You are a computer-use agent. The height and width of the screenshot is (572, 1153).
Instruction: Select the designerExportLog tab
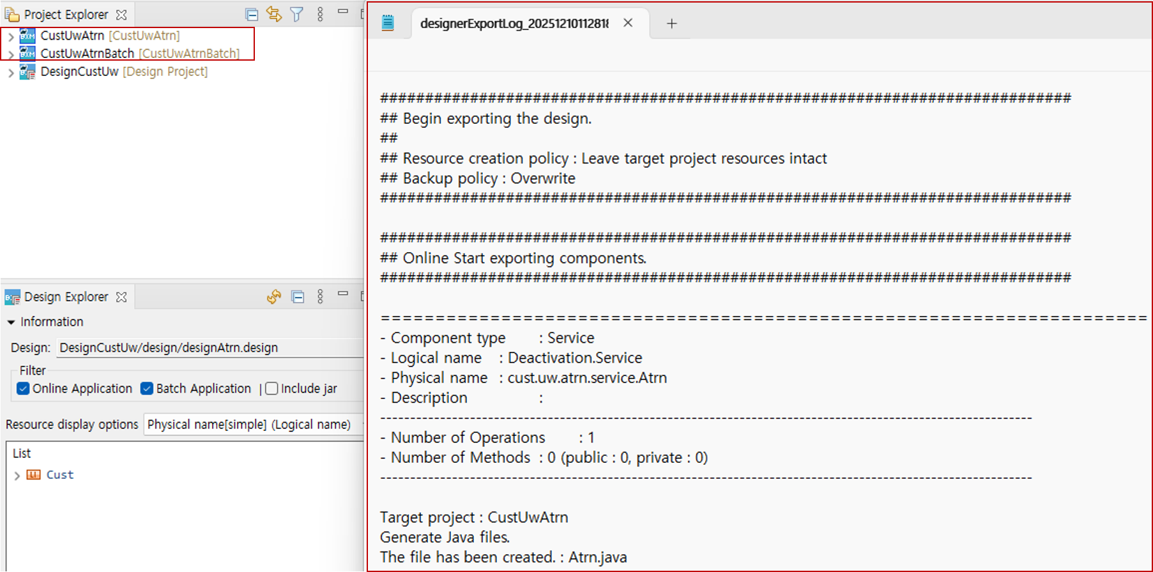point(514,24)
